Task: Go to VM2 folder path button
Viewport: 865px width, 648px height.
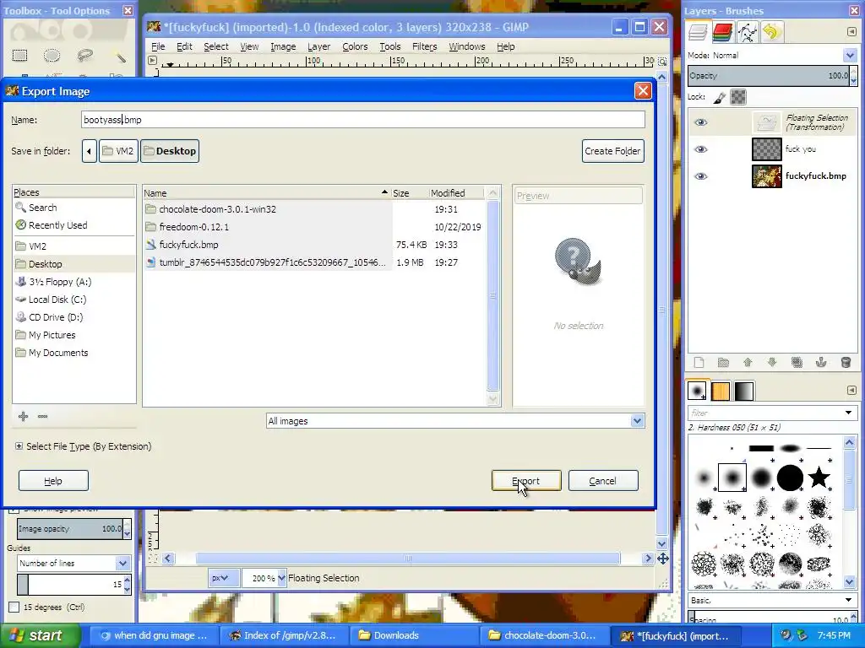Action: tap(118, 151)
